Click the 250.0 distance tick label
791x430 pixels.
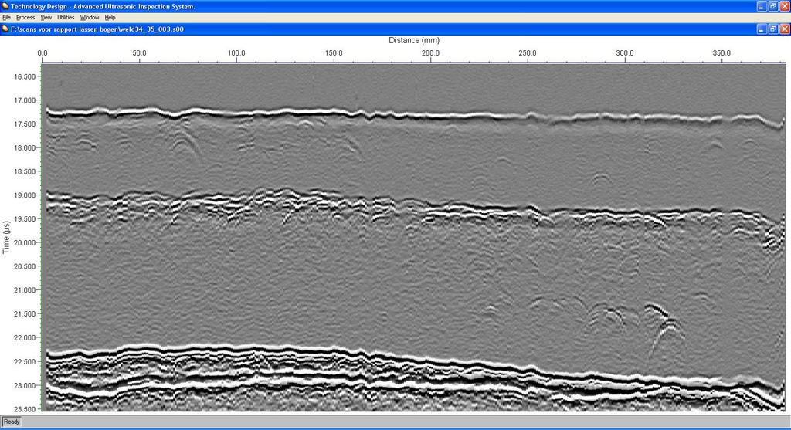point(527,53)
